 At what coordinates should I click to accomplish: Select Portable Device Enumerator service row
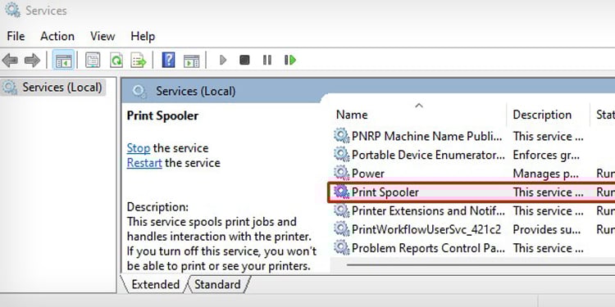click(x=473, y=155)
